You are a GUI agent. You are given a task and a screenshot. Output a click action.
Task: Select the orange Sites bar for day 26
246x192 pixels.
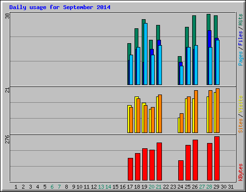pos(196,111)
